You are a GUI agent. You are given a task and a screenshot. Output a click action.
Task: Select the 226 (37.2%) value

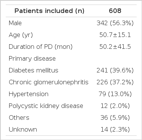point(115,82)
